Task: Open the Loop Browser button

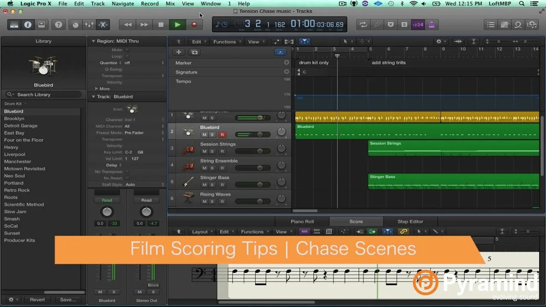Action: point(518,25)
